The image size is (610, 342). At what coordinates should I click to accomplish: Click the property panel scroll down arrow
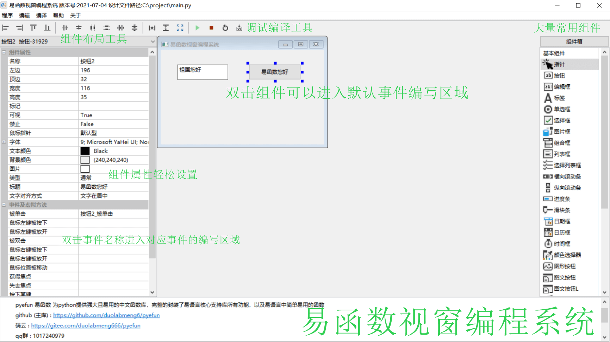[x=152, y=292]
